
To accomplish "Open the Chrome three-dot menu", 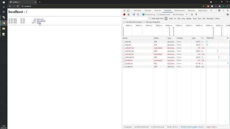I will 227,6.
